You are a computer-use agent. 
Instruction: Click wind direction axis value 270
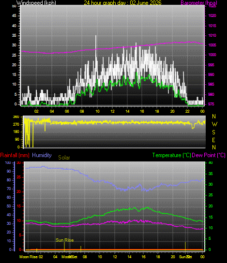(16, 124)
